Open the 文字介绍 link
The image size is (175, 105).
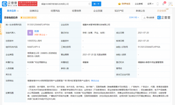click(x=134, y=17)
